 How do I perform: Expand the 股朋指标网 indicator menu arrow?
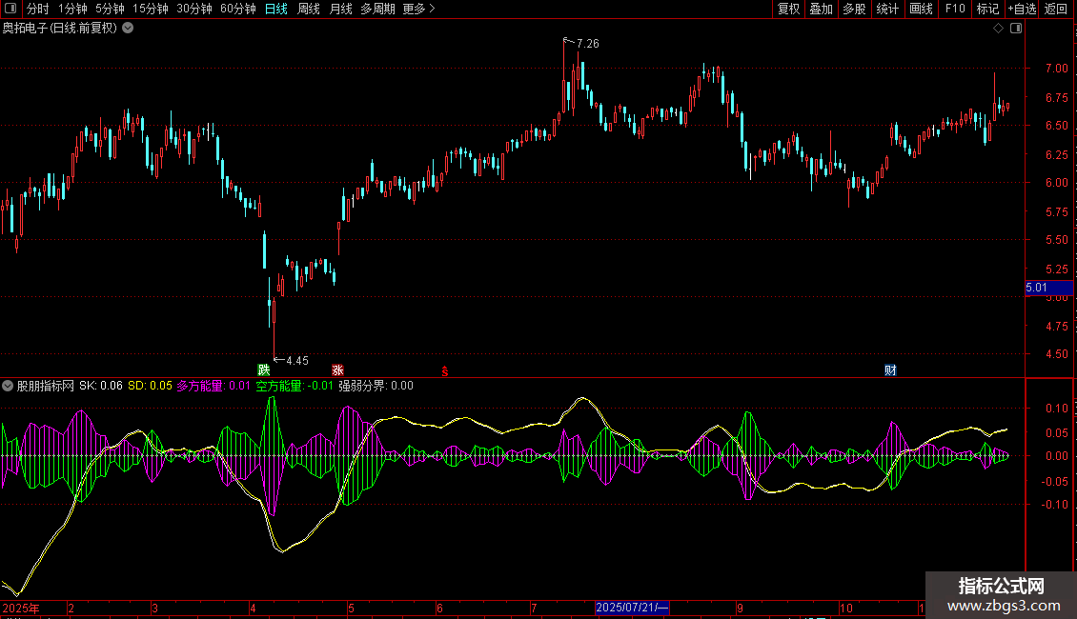tap(9, 386)
